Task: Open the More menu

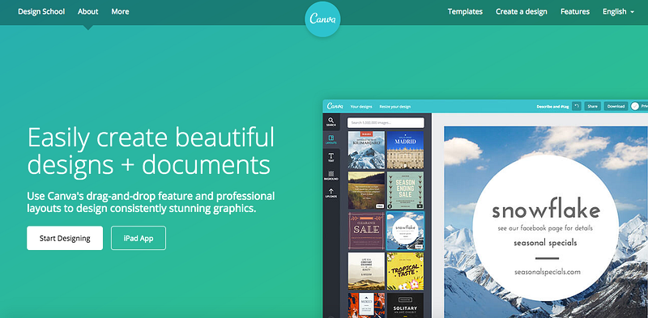Action: pyautogui.click(x=120, y=11)
